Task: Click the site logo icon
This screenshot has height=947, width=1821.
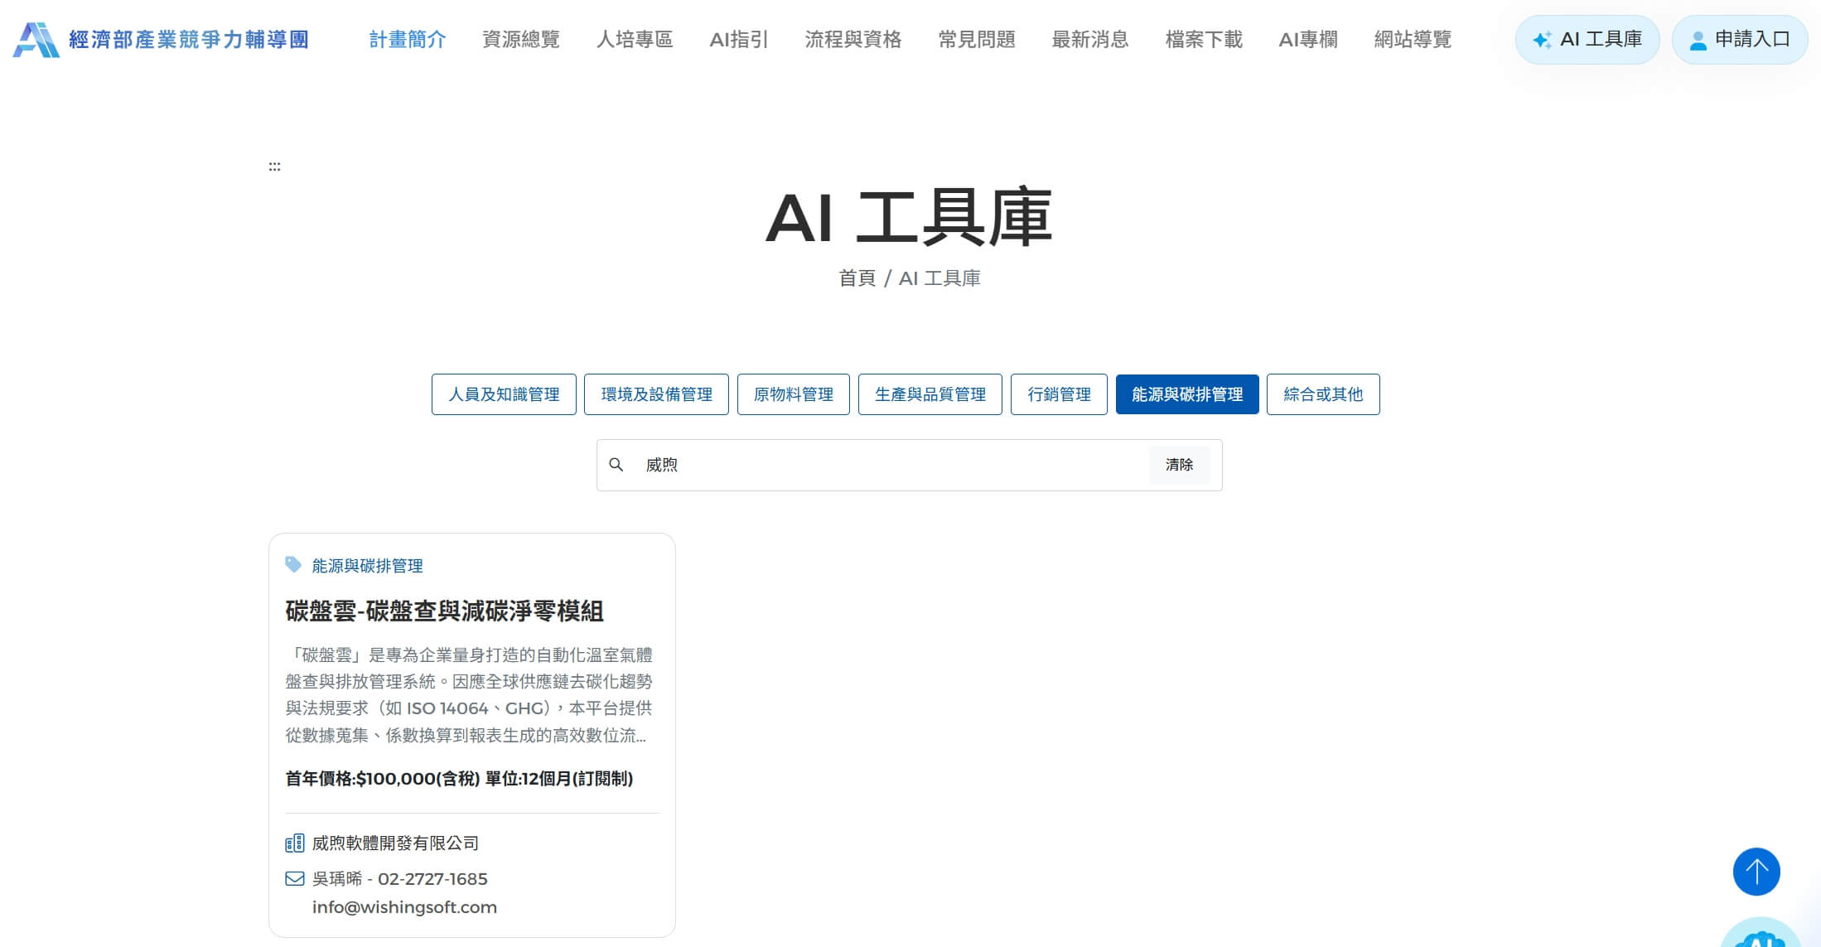Action: tap(36, 40)
